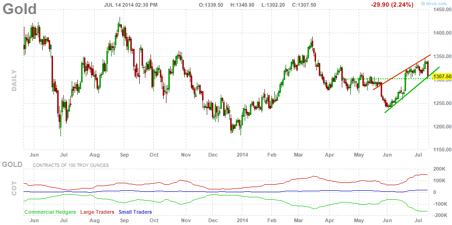The image size is (452, 225).
Task: Click CONTRACTS OF 100 TROY OUNCES caption
Action: (71, 165)
